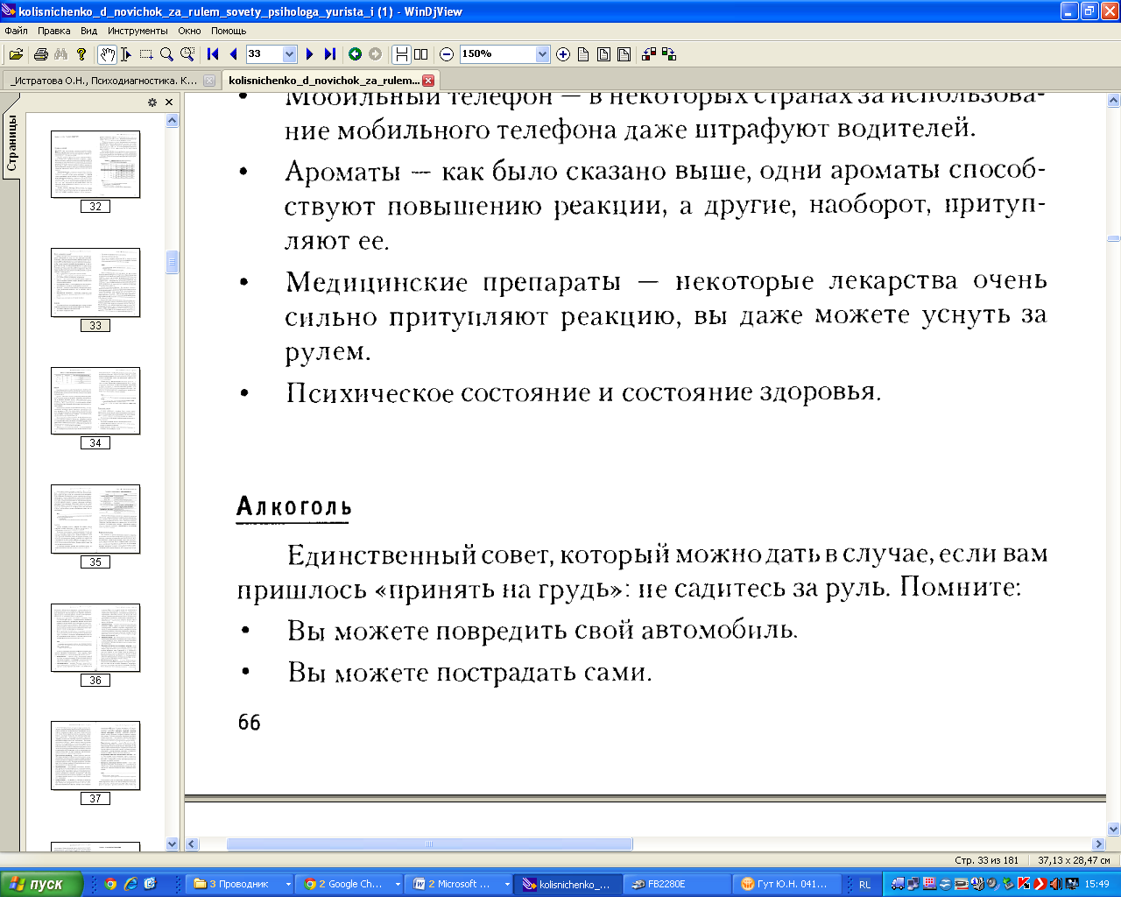Click the horizontal scrollbar thumb

(429, 844)
